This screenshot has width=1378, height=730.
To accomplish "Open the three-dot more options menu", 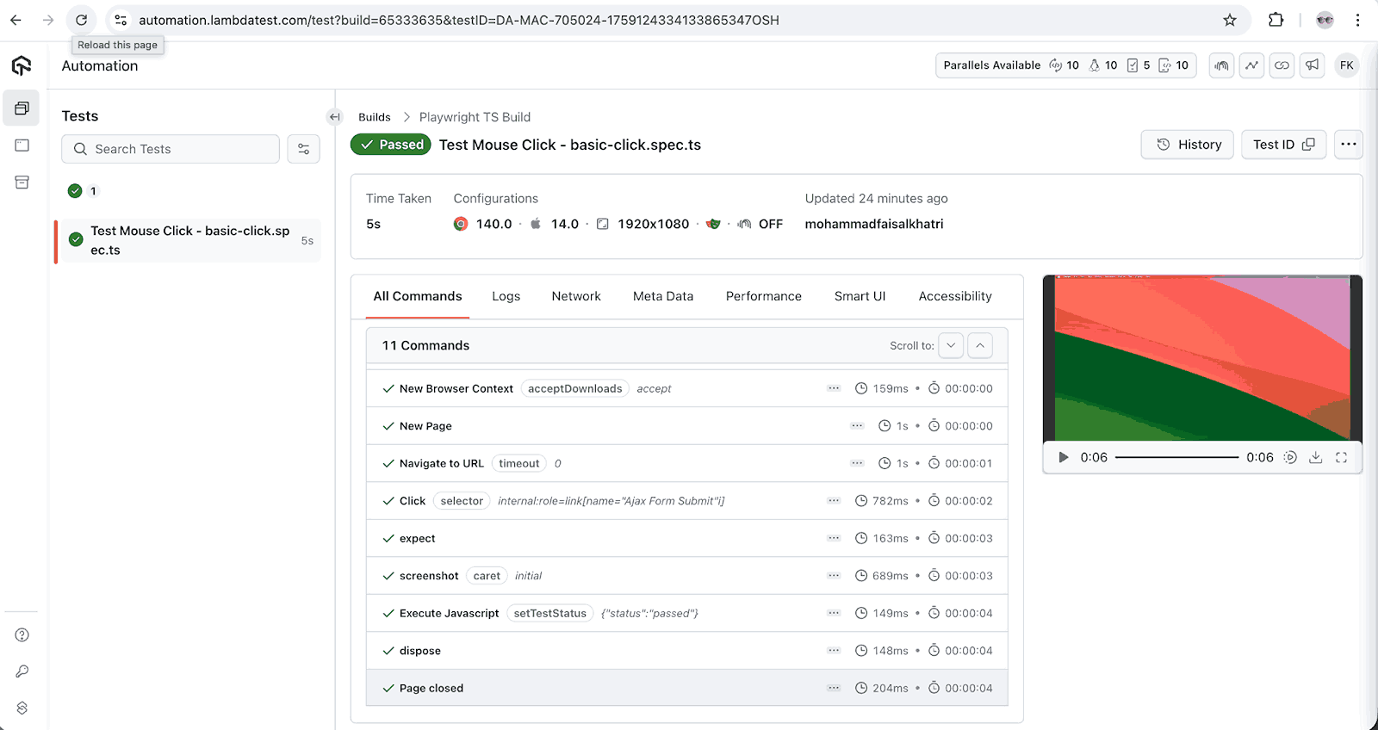I will pos(1348,145).
